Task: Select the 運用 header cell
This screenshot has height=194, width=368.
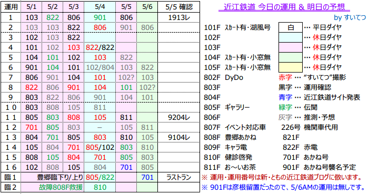Action: point(11,7)
